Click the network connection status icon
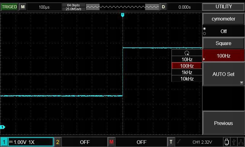 pyautogui.click(x=241, y=142)
